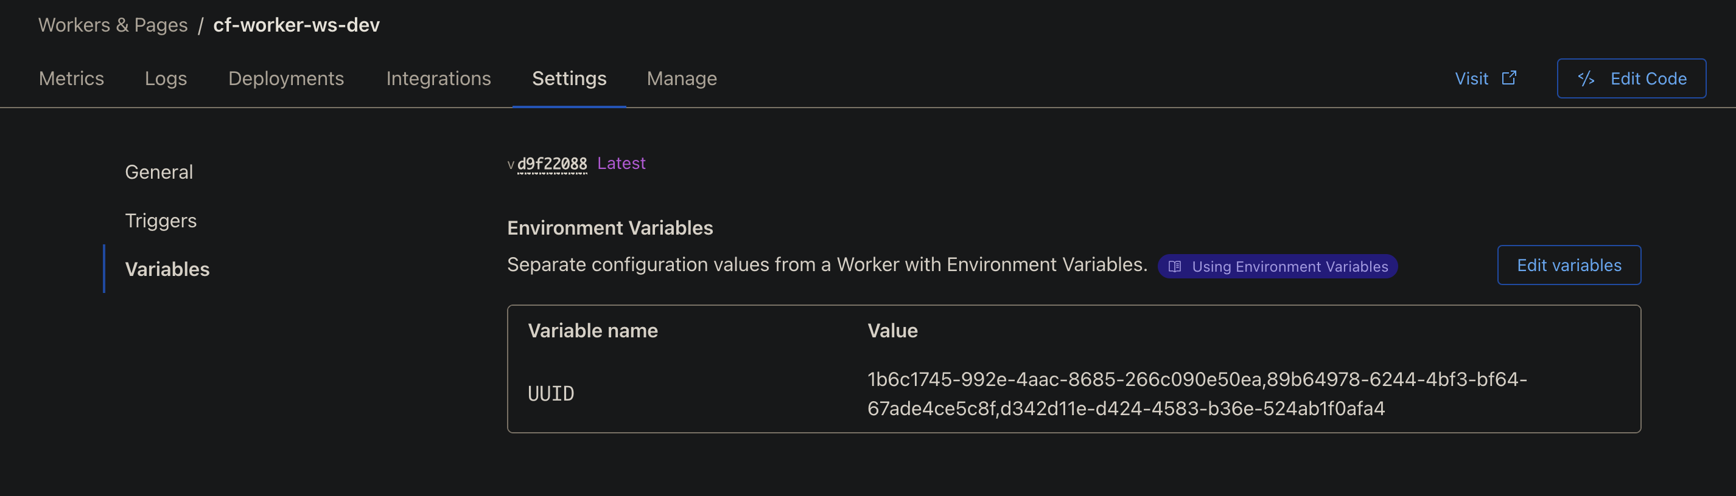Select Variables in the settings sidebar

pos(167,269)
